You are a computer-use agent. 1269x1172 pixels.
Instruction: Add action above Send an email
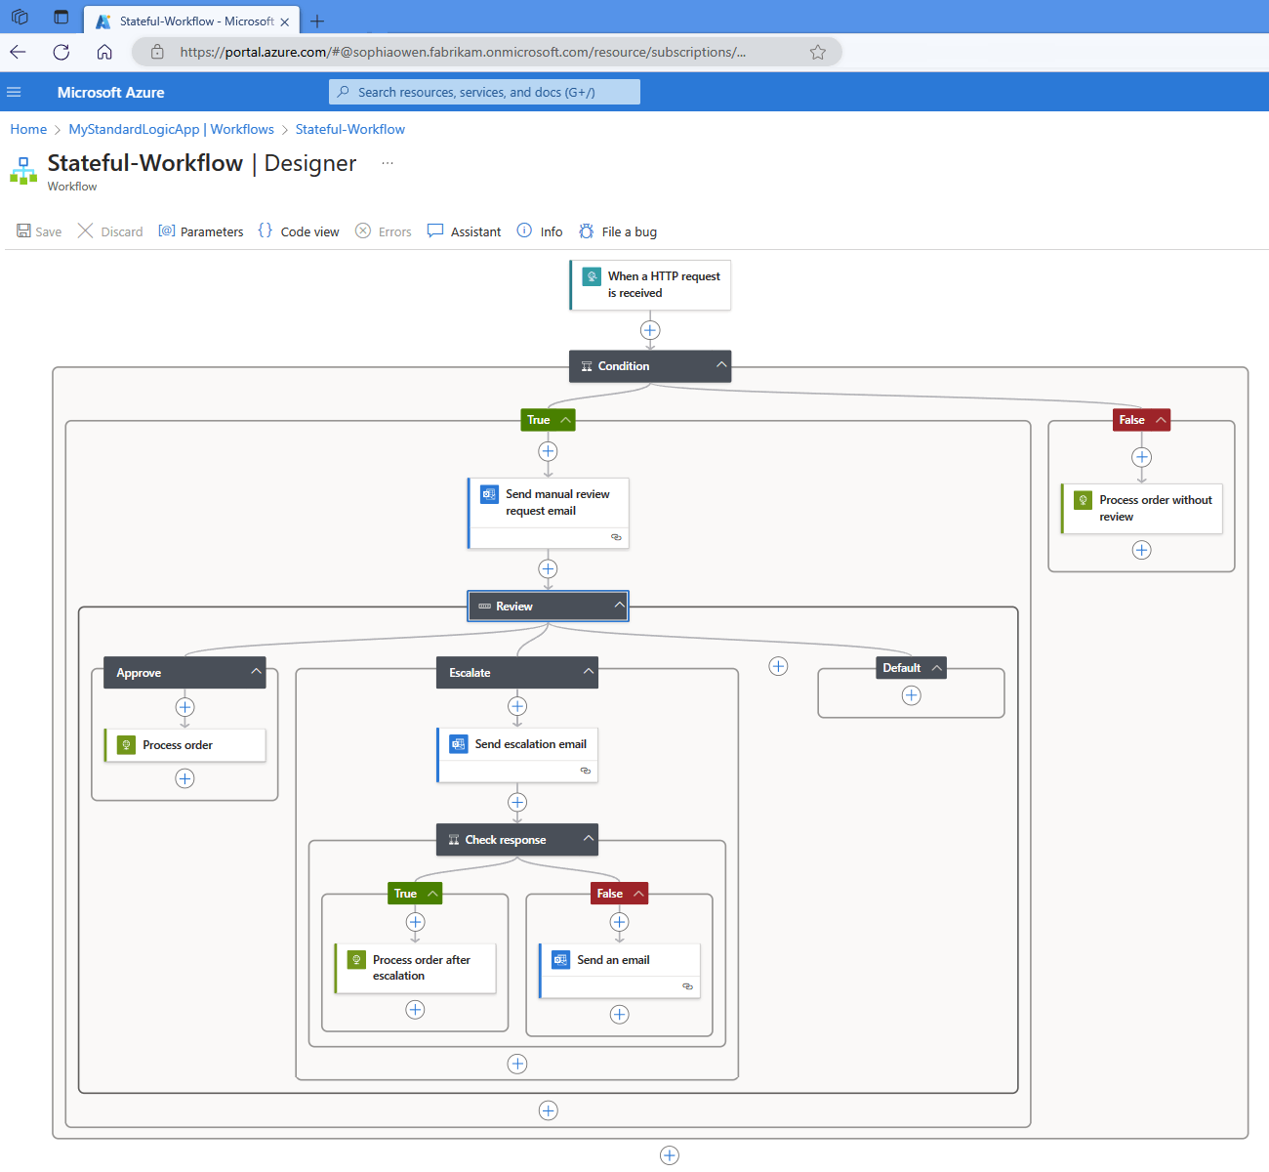(619, 922)
